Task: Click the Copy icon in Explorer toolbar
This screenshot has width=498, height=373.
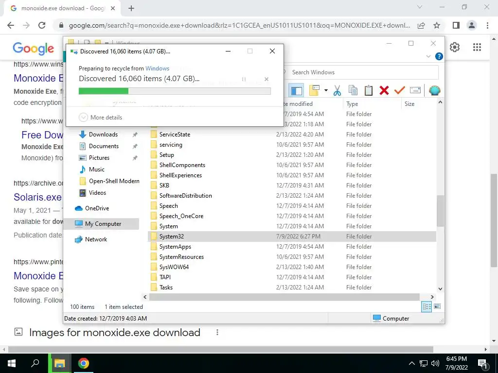Action: point(353,91)
